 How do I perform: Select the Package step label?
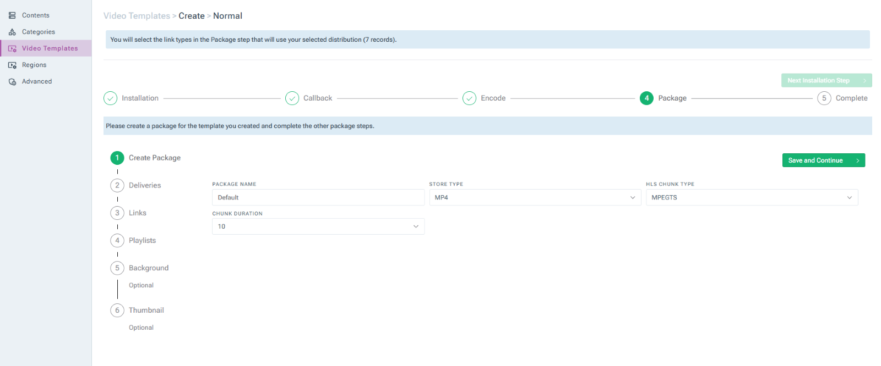(672, 98)
